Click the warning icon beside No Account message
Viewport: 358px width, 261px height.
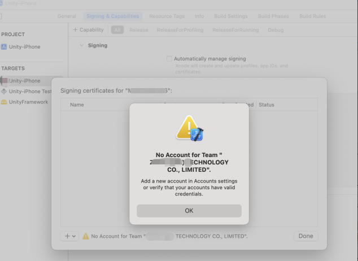[x=86, y=236]
